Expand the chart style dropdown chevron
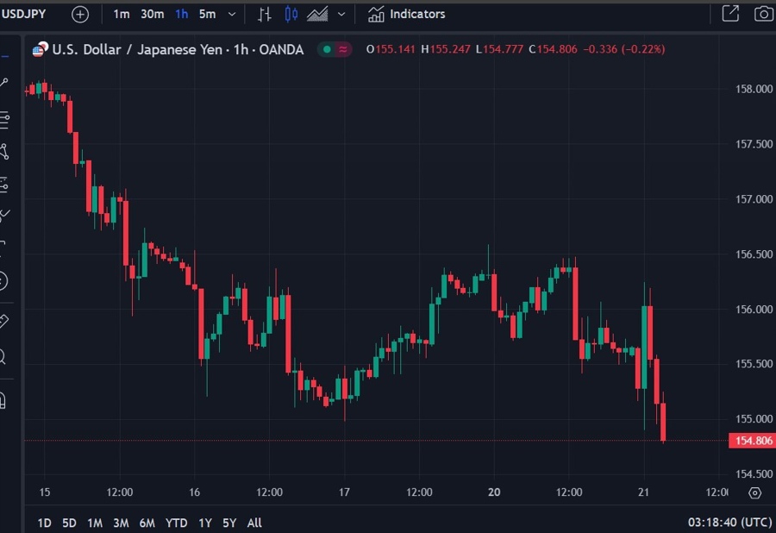 click(x=341, y=15)
